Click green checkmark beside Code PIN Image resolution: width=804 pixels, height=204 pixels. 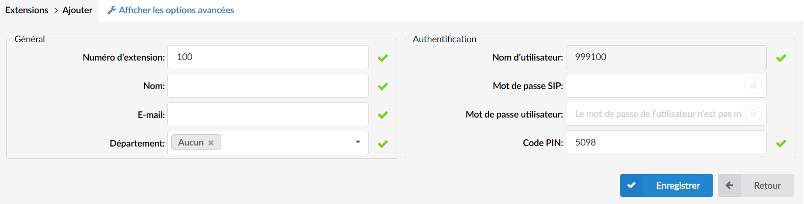point(781,143)
